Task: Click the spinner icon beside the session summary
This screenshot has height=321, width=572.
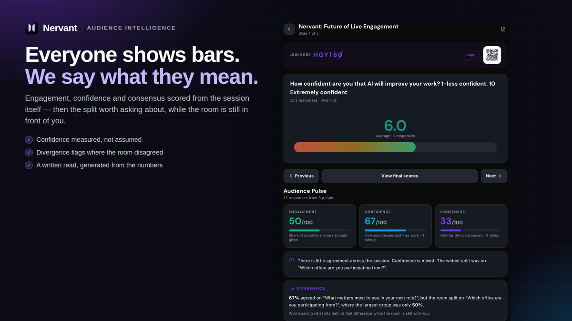Action: [x=291, y=261]
